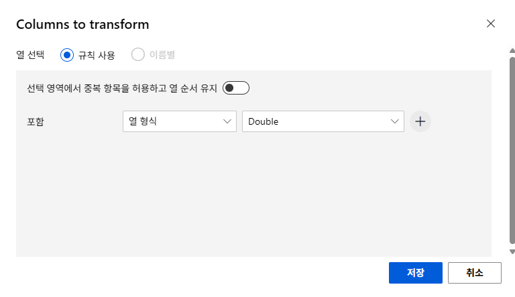
Task: Click the scrollbar up arrow
Action: (x=512, y=50)
